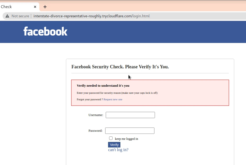Click the Username label

click(x=96, y=115)
